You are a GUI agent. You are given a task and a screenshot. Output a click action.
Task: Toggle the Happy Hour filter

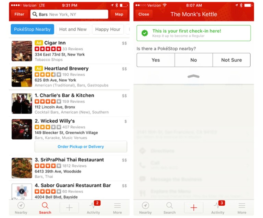coord(108,29)
